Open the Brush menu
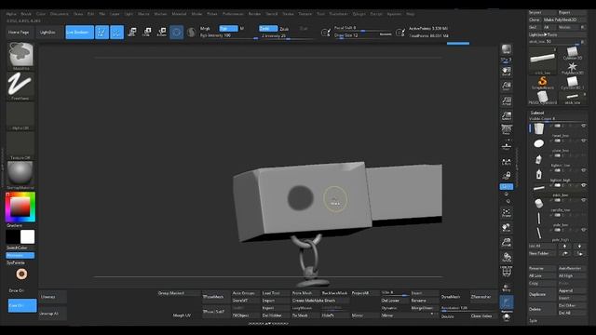596x335 pixels. coord(26,14)
